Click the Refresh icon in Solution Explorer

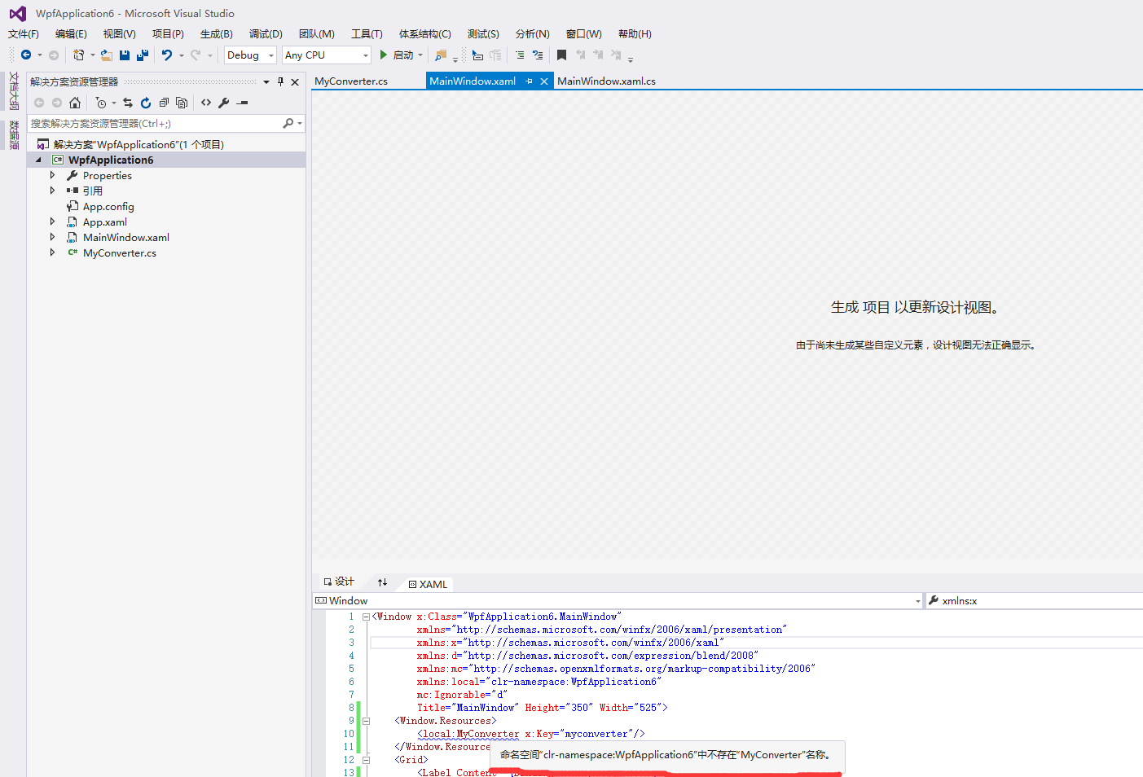(146, 103)
